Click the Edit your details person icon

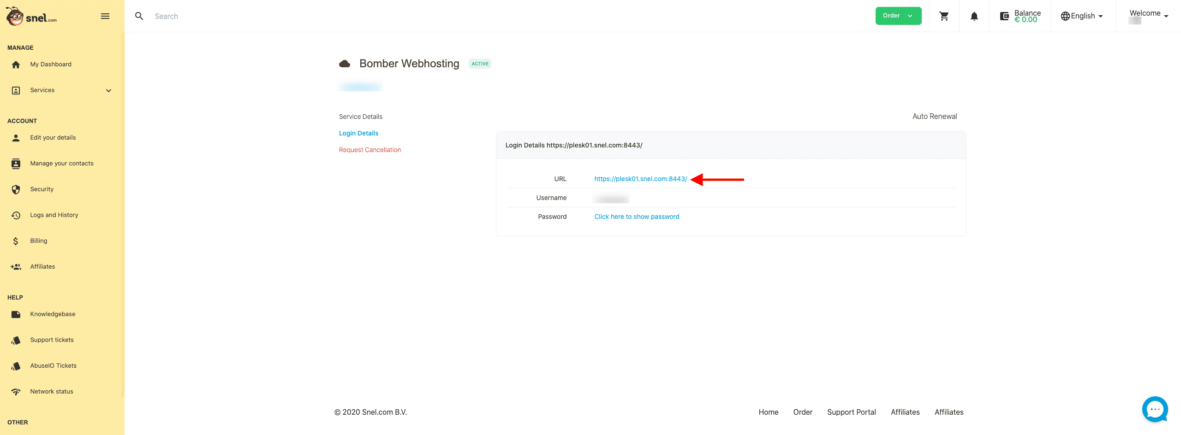[16, 138]
